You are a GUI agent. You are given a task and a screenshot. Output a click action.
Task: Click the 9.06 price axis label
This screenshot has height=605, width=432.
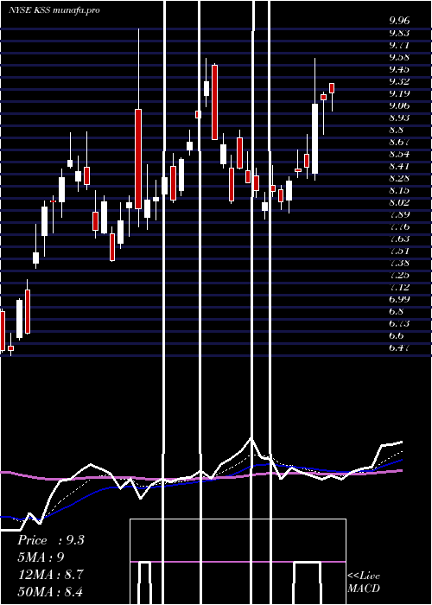tap(399, 105)
